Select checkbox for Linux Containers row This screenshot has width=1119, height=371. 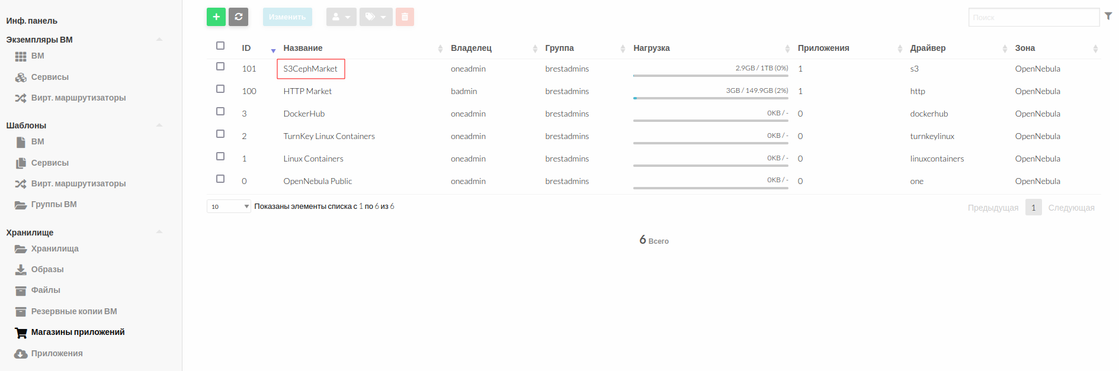pyautogui.click(x=220, y=156)
